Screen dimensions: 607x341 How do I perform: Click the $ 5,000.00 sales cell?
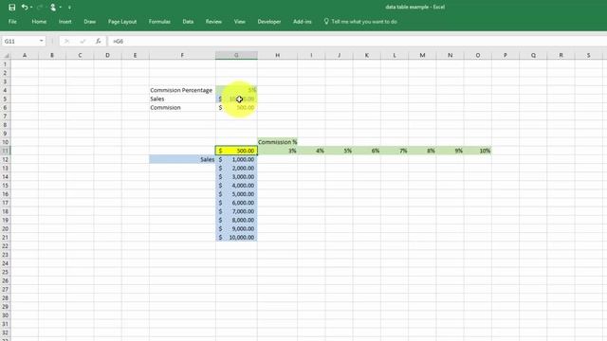pos(236,194)
